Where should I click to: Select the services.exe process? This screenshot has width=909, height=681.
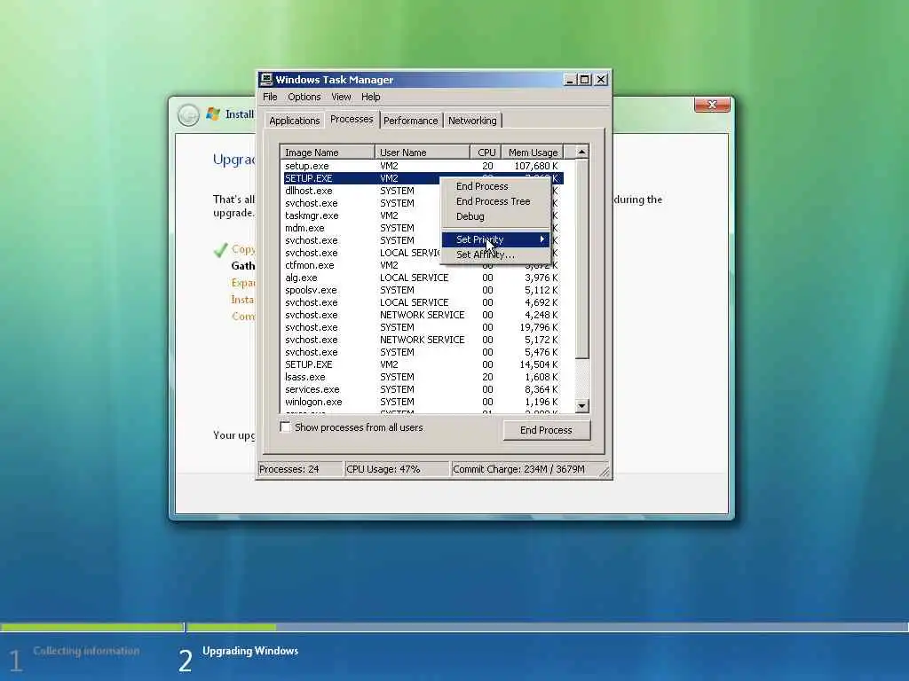[x=422, y=389]
